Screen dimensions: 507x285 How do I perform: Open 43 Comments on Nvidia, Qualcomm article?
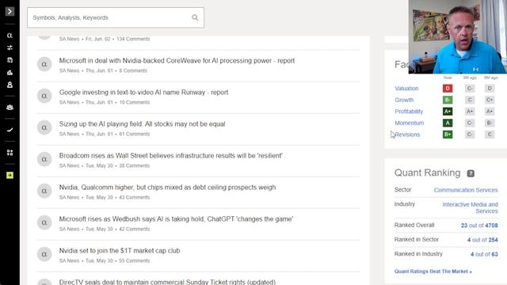coord(135,197)
